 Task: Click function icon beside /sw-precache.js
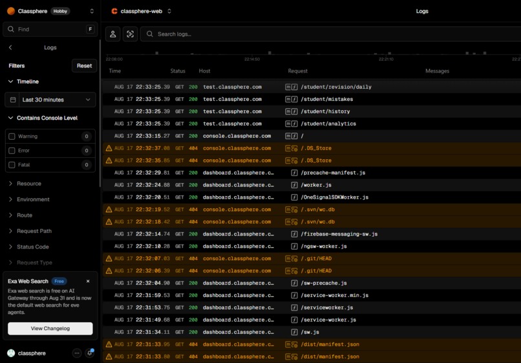(x=294, y=283)
